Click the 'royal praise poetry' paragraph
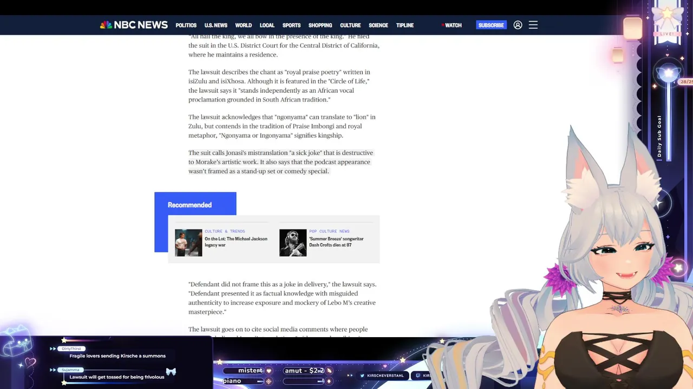The image size is (693, 389). click(279, 86)
